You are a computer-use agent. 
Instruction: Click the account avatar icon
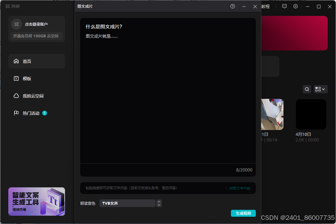coord(17,24)
